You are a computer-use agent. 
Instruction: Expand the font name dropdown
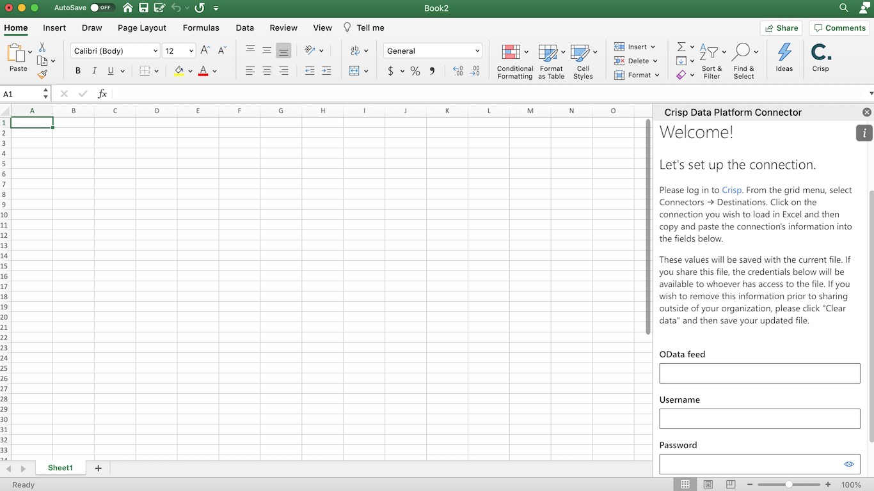click(x=155, y=51)
